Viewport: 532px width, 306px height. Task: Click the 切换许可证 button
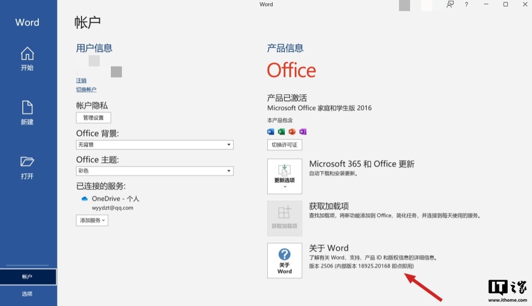point(284,144)
